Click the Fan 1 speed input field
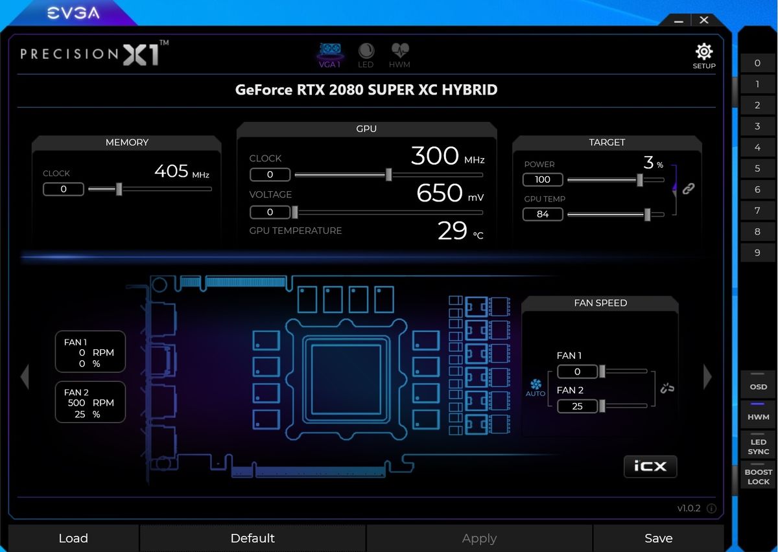The image size is (778, 552). [x=577, y=372]
